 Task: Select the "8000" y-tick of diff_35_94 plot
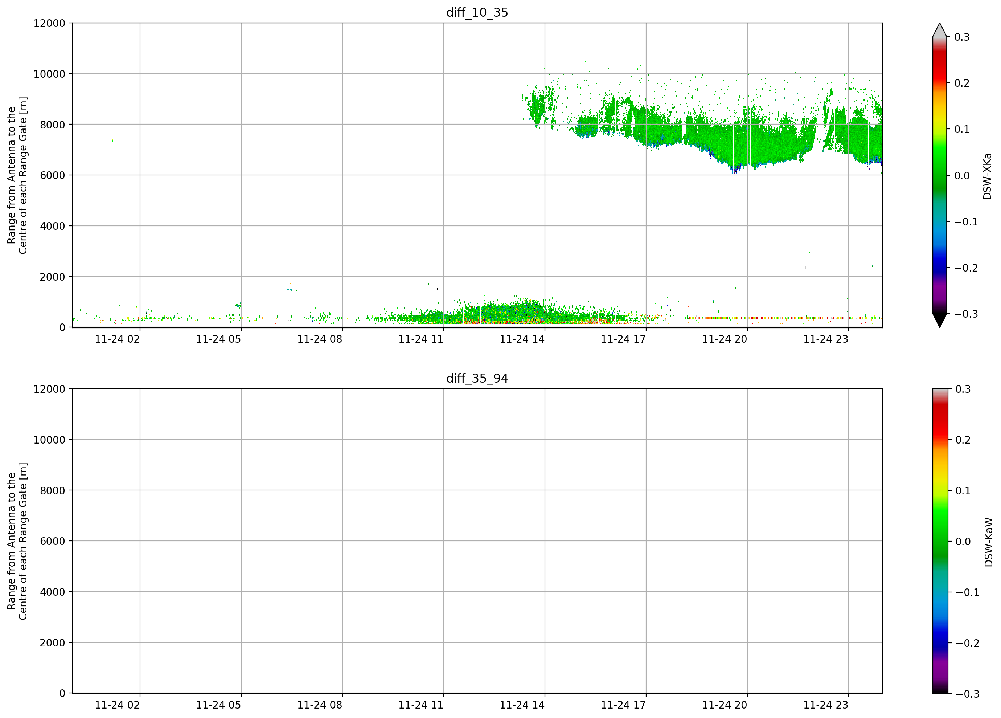(x=53, y=491)
